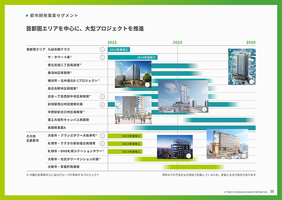Click the 大阪市・茶屋町再開発 row label
The image size is (282, 200).
tap(63, 167)
